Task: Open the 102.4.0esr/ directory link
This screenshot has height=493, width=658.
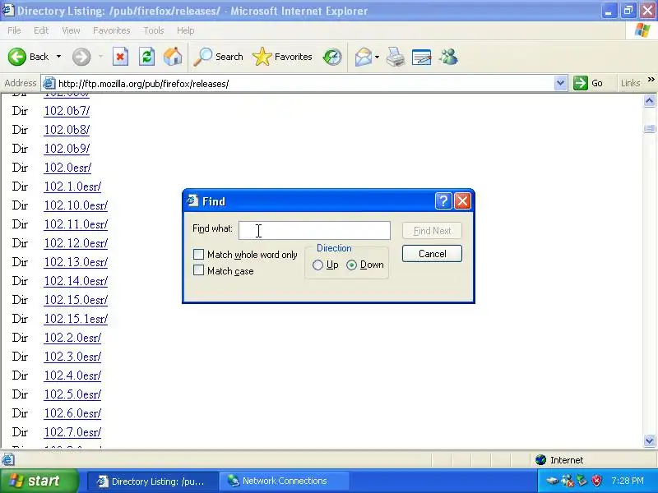Action: 72,376
